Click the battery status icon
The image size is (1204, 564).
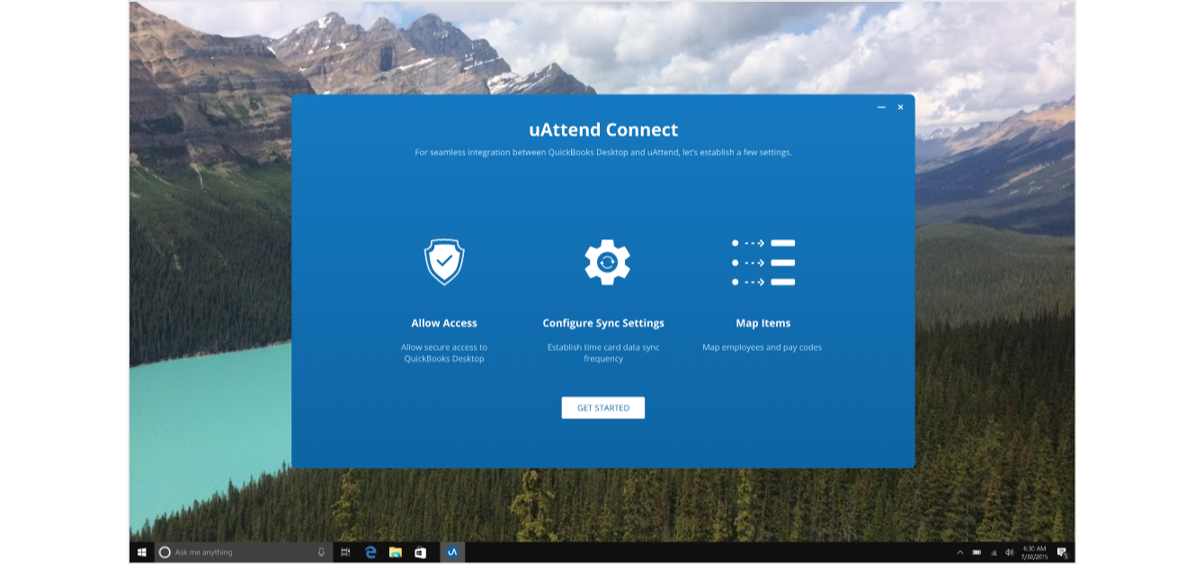(x=977, y=552)
